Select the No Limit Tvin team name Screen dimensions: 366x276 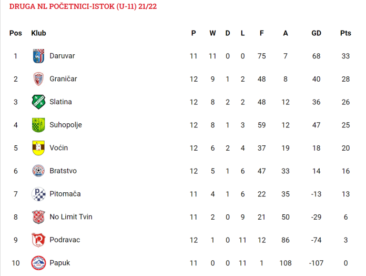tap(71, 217)
